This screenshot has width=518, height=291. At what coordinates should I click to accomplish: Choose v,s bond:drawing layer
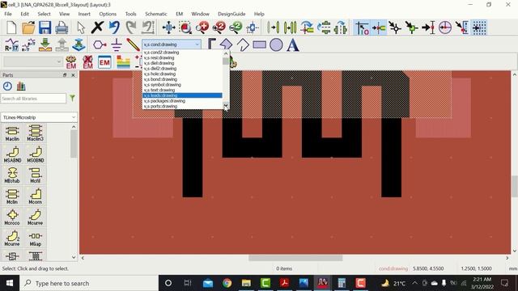(x=182, y=79)
